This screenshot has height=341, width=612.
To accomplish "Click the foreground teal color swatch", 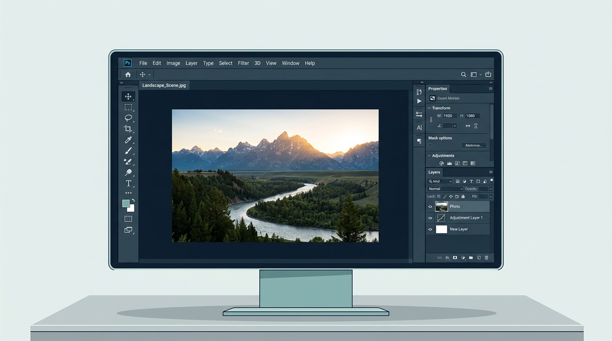I will (126, 203).
